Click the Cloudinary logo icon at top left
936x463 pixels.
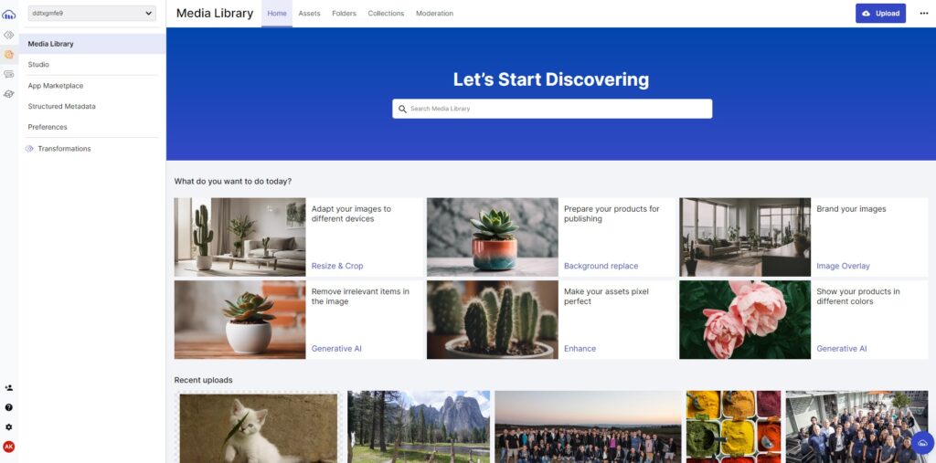9,14
